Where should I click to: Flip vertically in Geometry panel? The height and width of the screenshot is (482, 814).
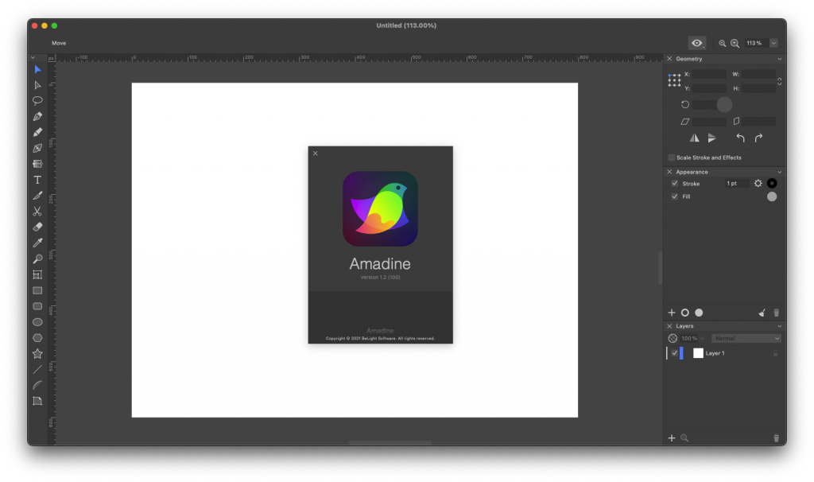(711, 138)
